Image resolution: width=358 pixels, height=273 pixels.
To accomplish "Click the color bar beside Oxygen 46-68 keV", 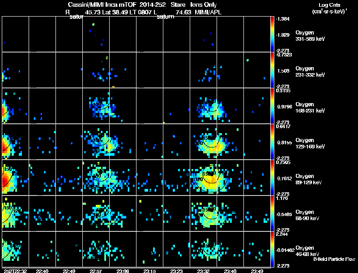I will point(272,249).
